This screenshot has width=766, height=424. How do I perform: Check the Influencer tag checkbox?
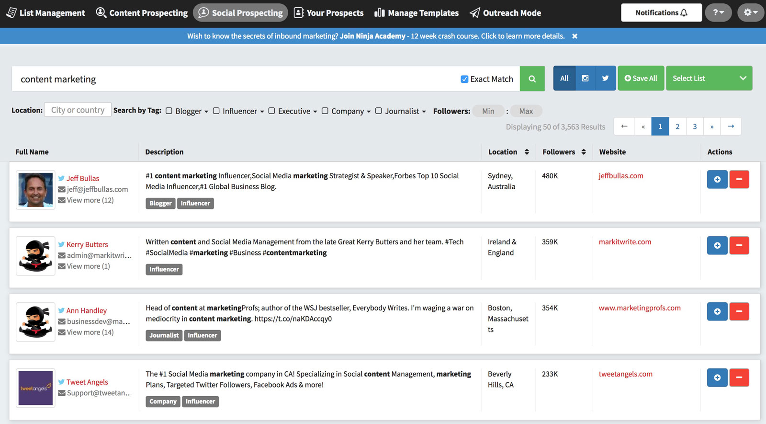tap(216, 111)
